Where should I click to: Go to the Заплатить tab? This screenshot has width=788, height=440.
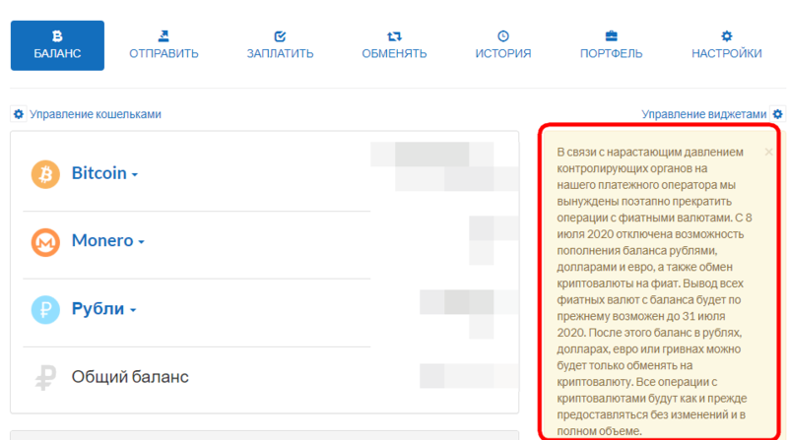pyautogui.click(x=279, y=43)
